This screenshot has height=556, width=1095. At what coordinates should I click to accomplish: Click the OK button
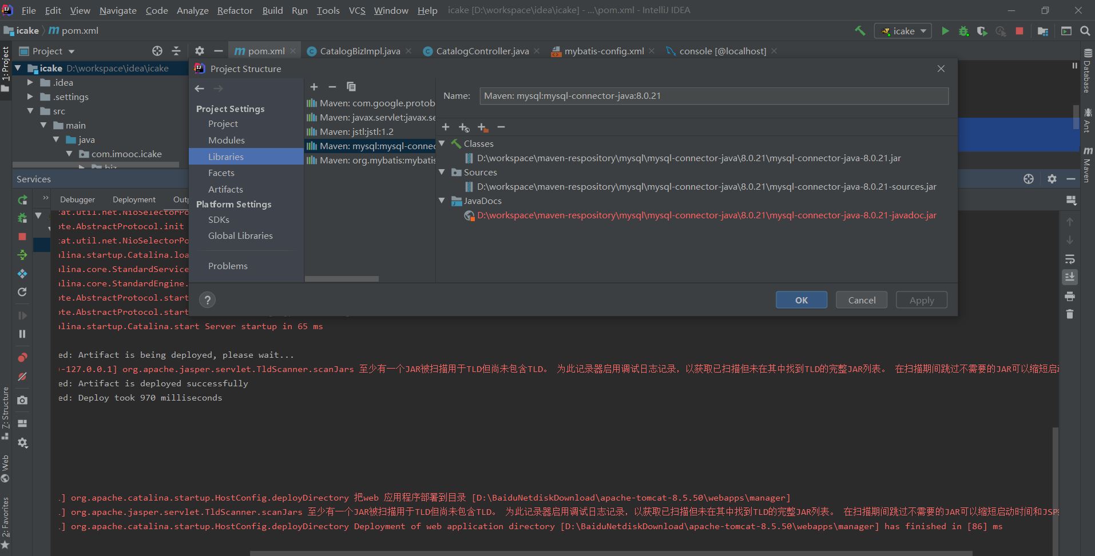[802, 300]
